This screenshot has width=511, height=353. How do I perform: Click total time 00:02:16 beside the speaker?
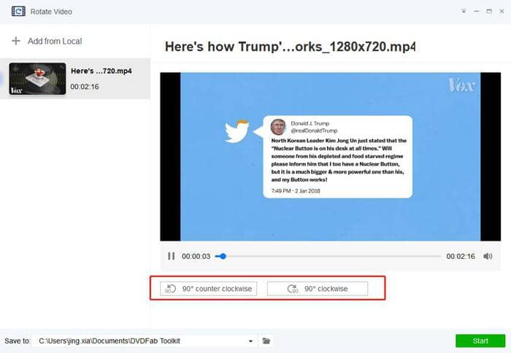point(461,257)
